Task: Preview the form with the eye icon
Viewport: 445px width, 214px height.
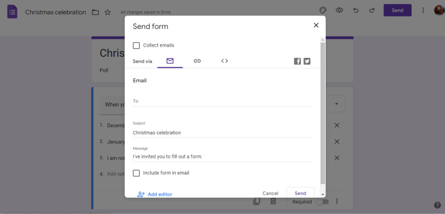Action: click(339, 10)
